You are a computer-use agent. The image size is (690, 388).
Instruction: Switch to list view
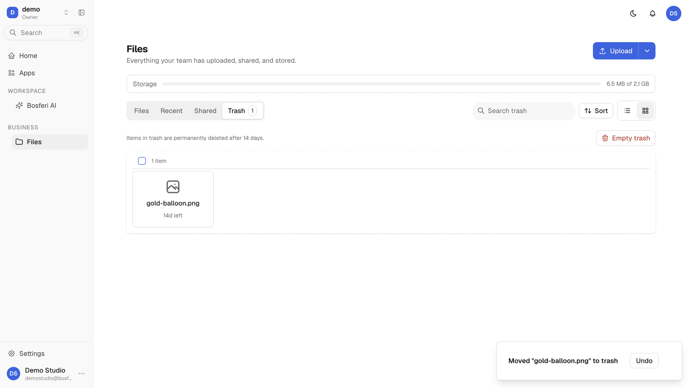(x=627, y=111)
